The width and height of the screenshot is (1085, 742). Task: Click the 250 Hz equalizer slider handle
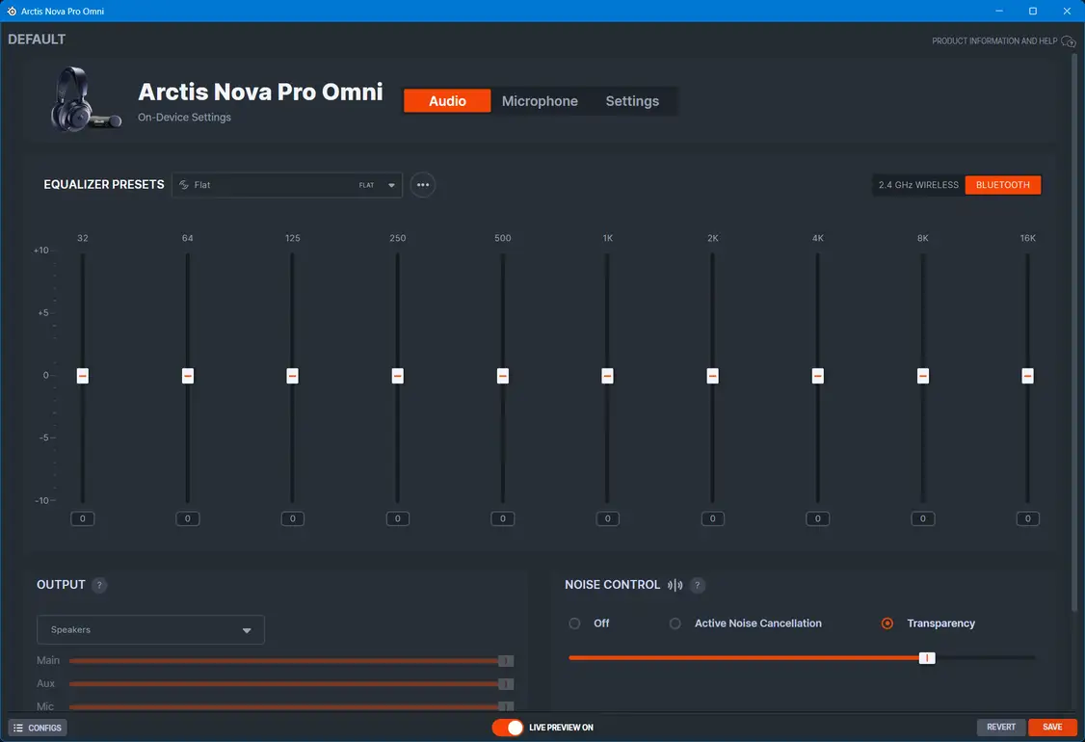(x=397, y=376)
